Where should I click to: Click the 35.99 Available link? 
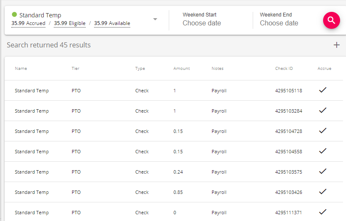(112, 24)
